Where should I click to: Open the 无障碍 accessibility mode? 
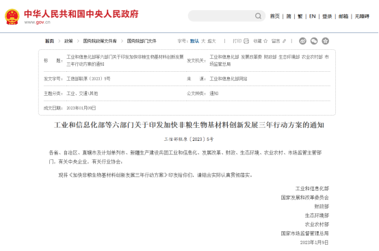362,16
